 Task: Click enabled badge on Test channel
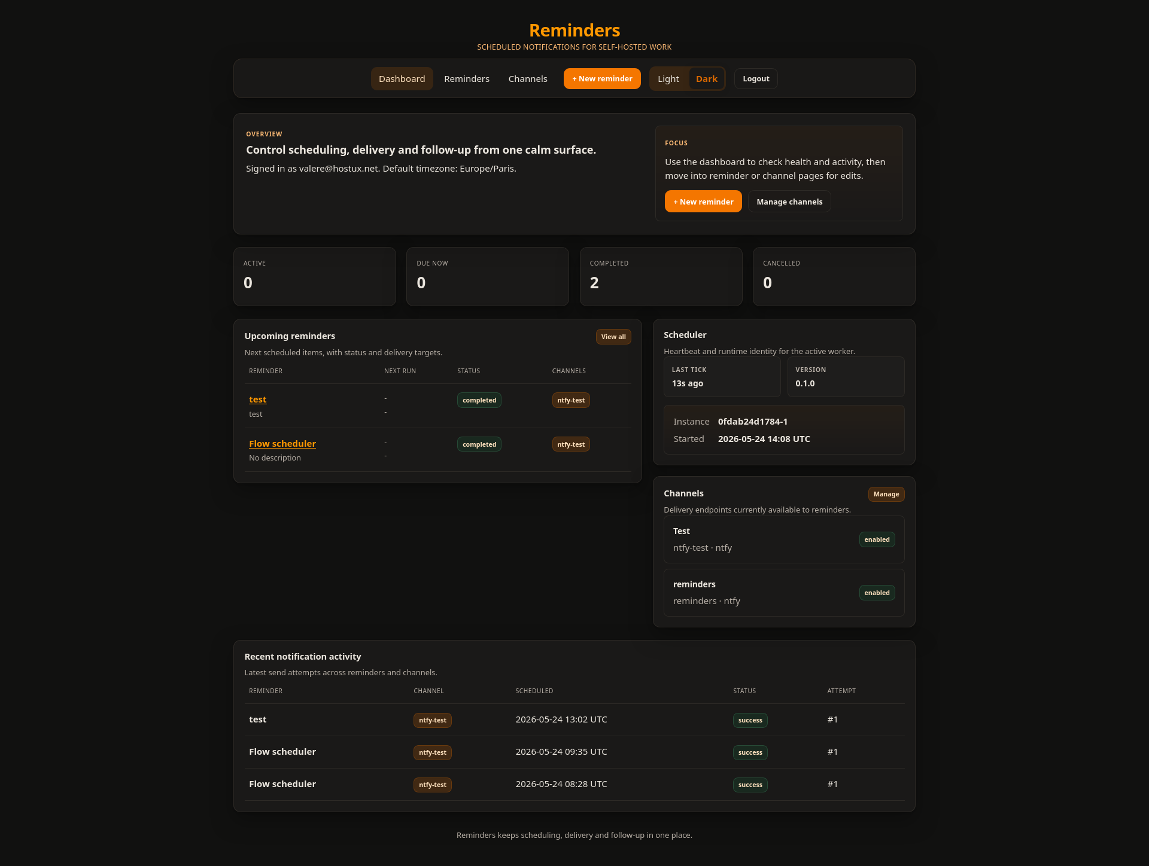(877, 539)
